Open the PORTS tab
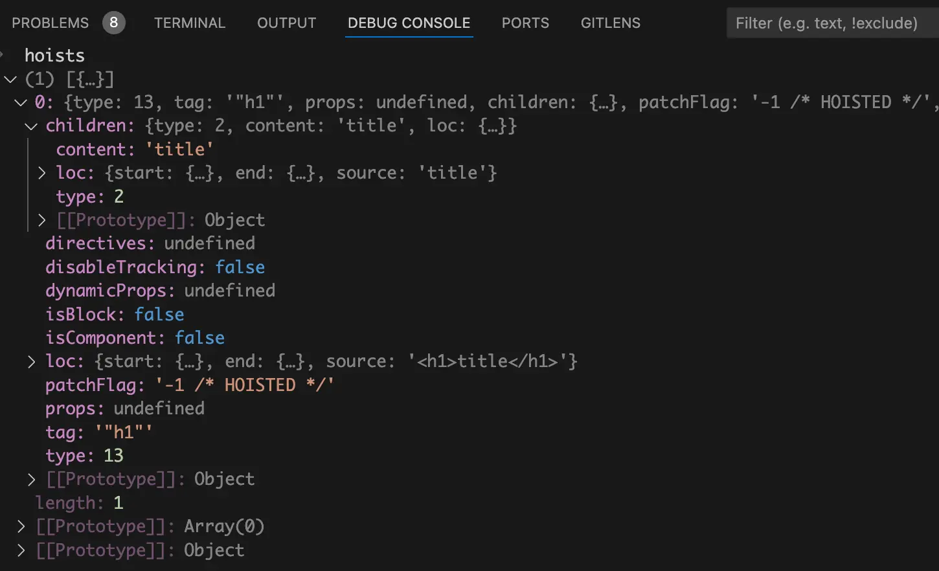Screen dimensions: 939x571 525,23
